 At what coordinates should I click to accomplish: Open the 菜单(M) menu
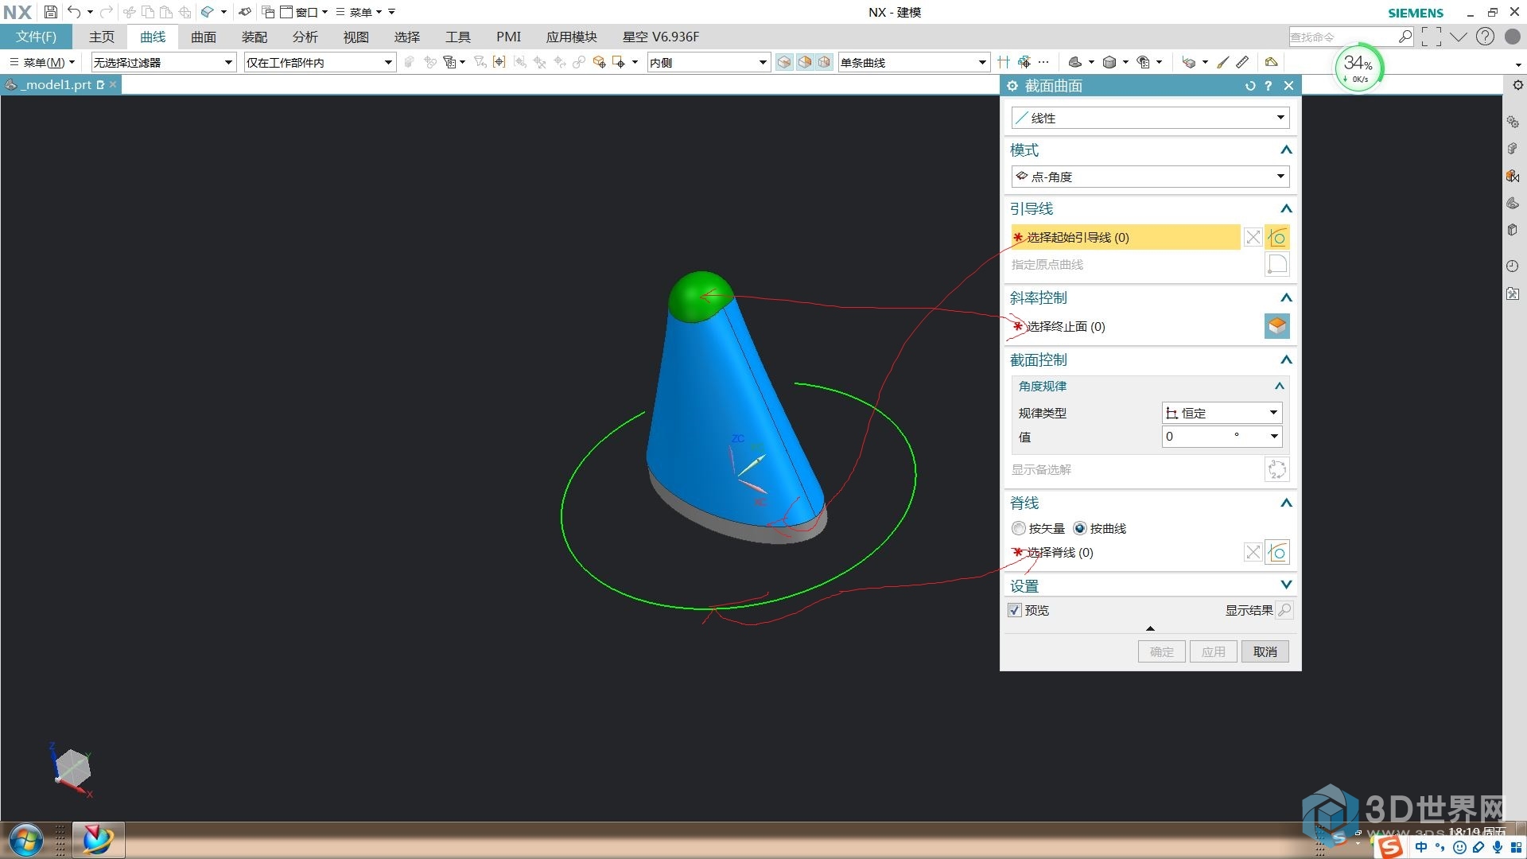42,62
